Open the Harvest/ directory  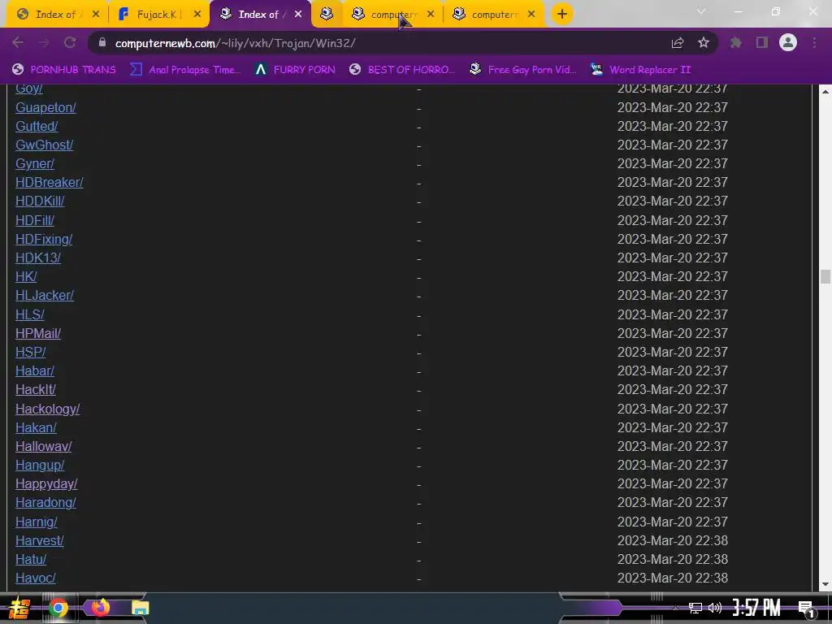tap(39, 540)
